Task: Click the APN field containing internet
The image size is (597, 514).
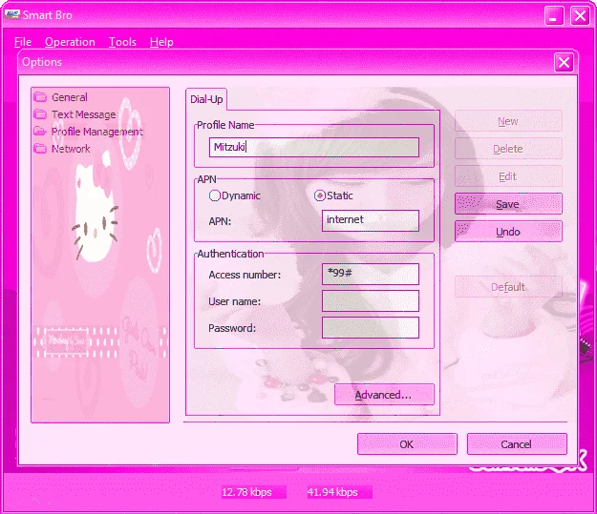Action: pyautogui.click(x=371, y=220)
